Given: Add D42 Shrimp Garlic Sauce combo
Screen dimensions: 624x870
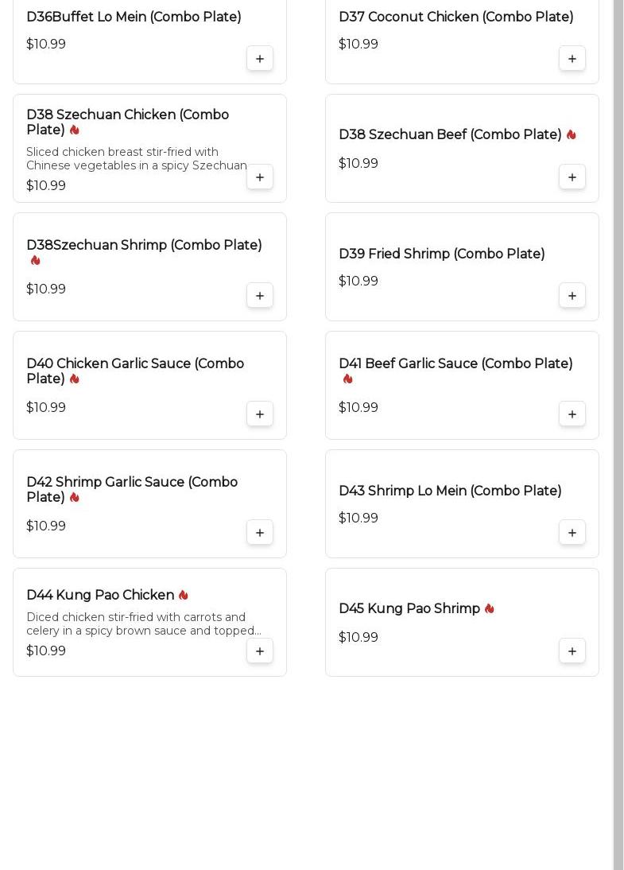Looking at the screenshot, I should pyautogui.click(x=260, y=533).
